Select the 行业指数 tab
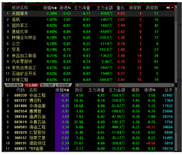Screen dimensions: 182x155 pos(32,85)
